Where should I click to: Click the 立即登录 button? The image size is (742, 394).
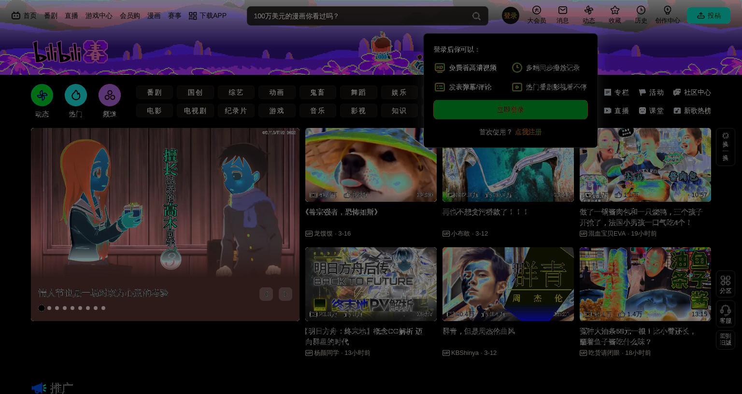point(511,110)
